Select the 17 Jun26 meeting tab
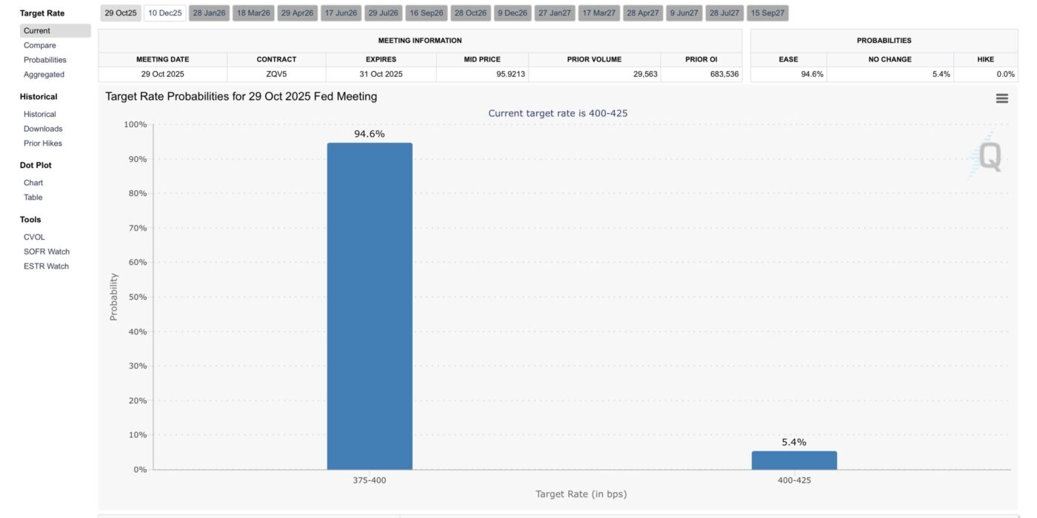This screenshot has width=1037, height=518. click(x=341, y=13)
